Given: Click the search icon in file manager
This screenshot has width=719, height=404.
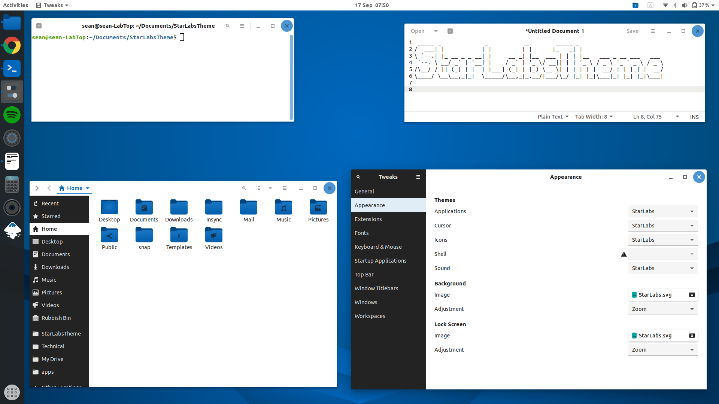Looking at the screenshot, I should pyautogui.click(x=244, y=188).
